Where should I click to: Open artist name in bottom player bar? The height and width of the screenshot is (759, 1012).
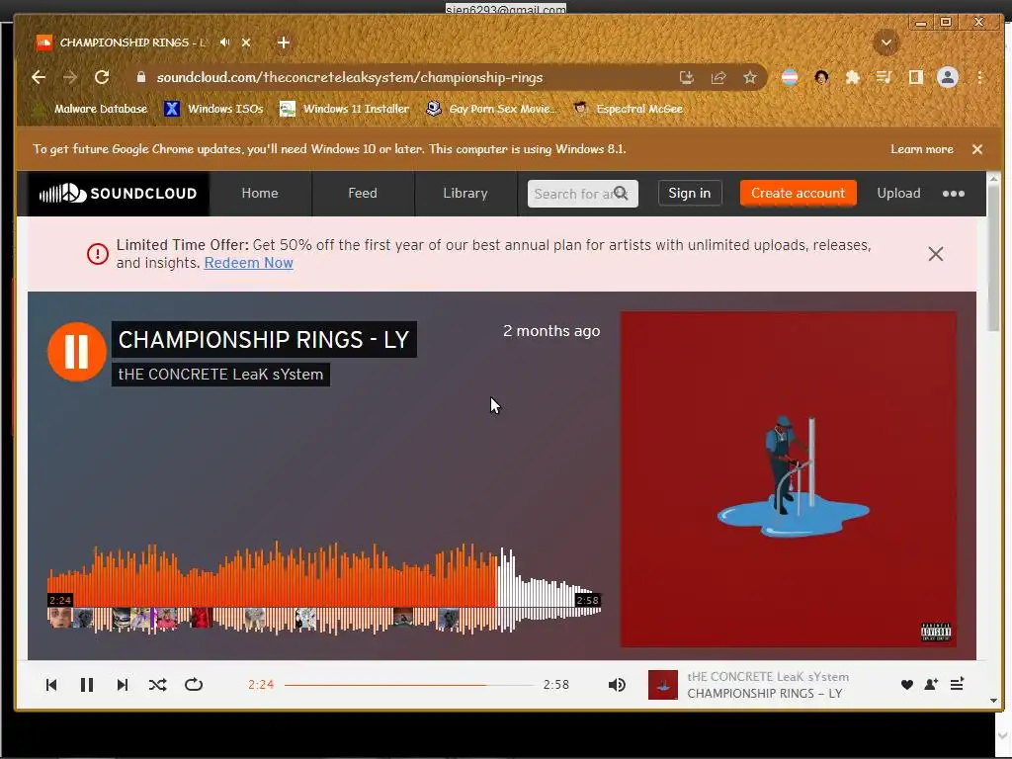(768, 676)
